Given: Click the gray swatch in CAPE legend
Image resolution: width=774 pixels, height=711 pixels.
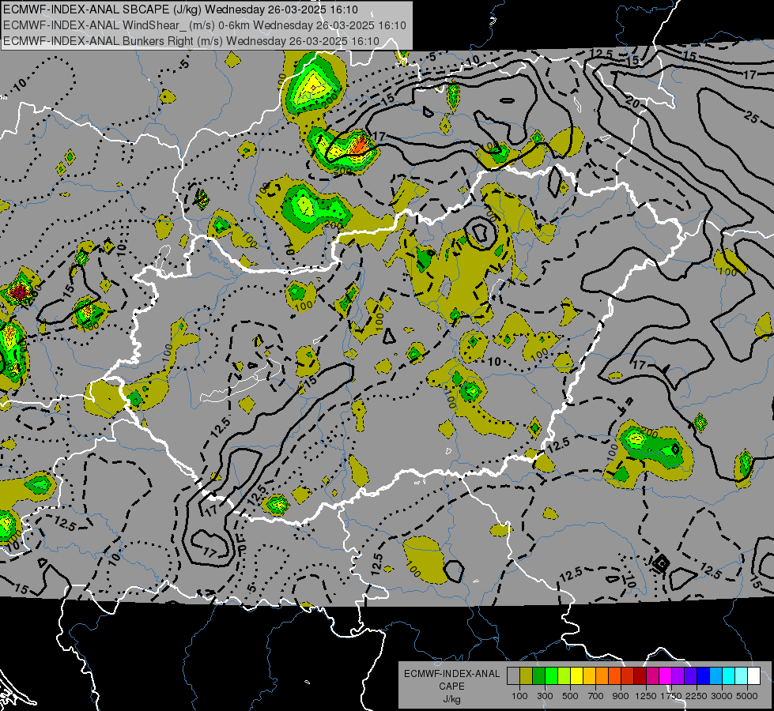Looking at the screenshot, I should pos(513,676).
